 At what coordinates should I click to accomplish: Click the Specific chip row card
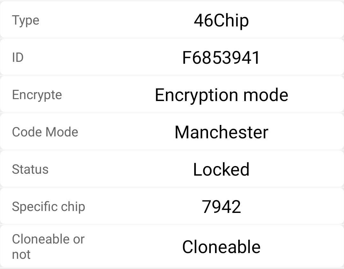172,206
